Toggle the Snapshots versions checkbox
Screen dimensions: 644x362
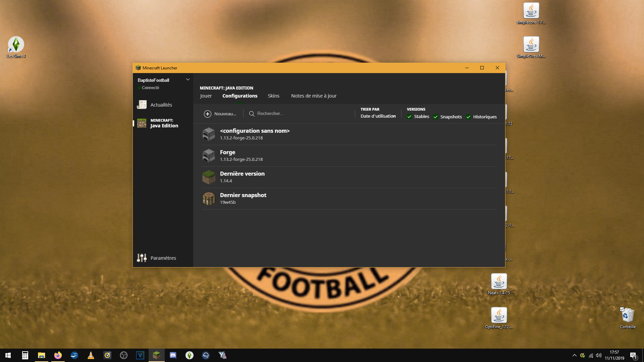tap(435, 117)
